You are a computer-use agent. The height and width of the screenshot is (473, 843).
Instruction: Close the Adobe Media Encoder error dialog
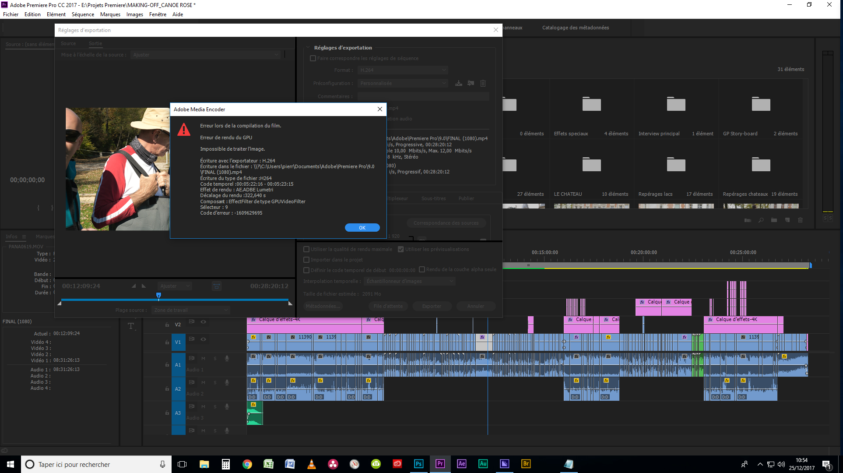379,109
